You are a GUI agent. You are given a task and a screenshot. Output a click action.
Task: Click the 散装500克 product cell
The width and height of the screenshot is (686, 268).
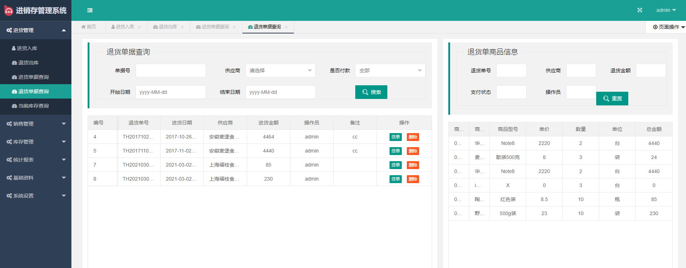(x=508, y=157)
